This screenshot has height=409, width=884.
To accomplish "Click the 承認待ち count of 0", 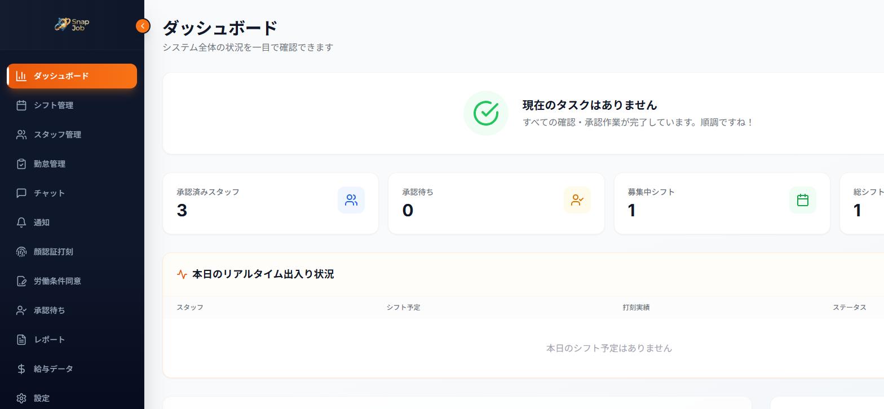I will click(408, 210).
